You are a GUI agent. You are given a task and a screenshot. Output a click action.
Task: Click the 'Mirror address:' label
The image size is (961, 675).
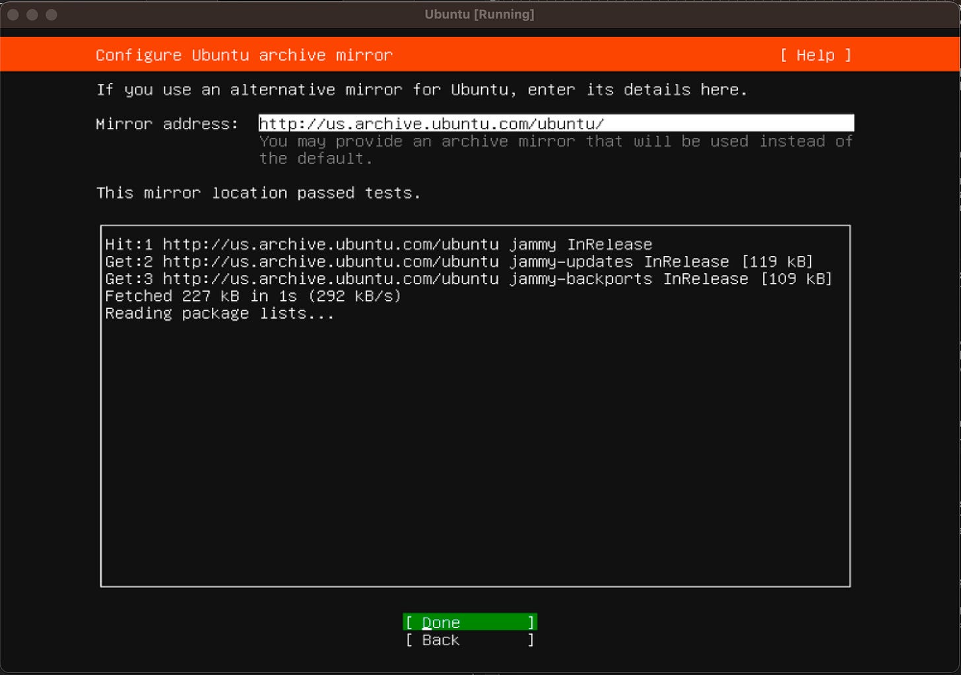click(167, 124)
